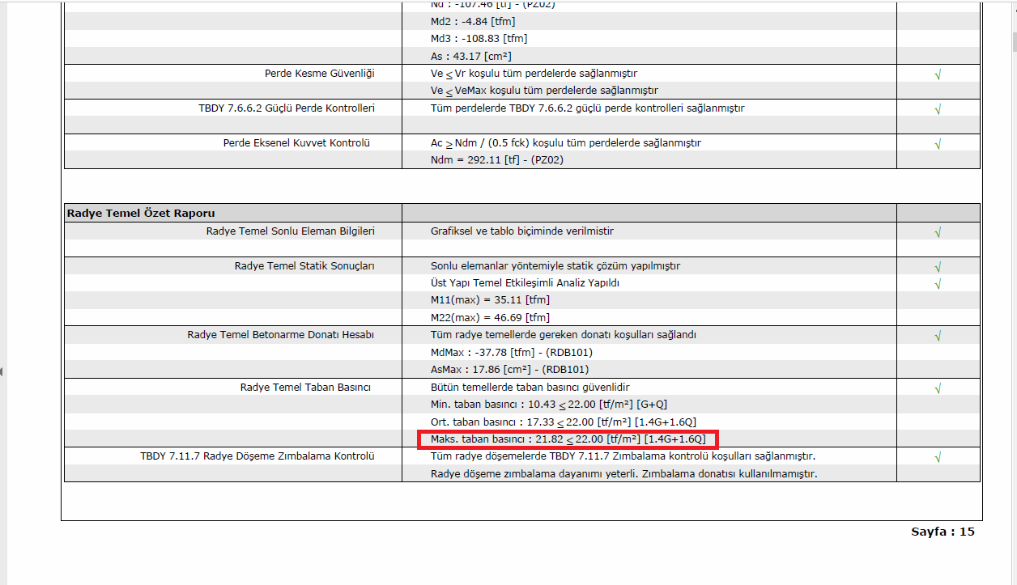The height and width of the screenshot is (585, 1017).
Task: Select 'Ac ≥ Ndm / (0.5 fck)' line
Action: coord(566,142)
